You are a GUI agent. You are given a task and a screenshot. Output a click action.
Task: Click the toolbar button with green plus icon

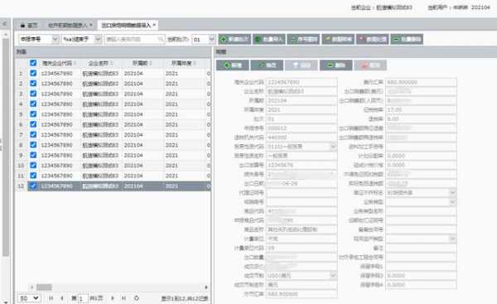[235, 39]
